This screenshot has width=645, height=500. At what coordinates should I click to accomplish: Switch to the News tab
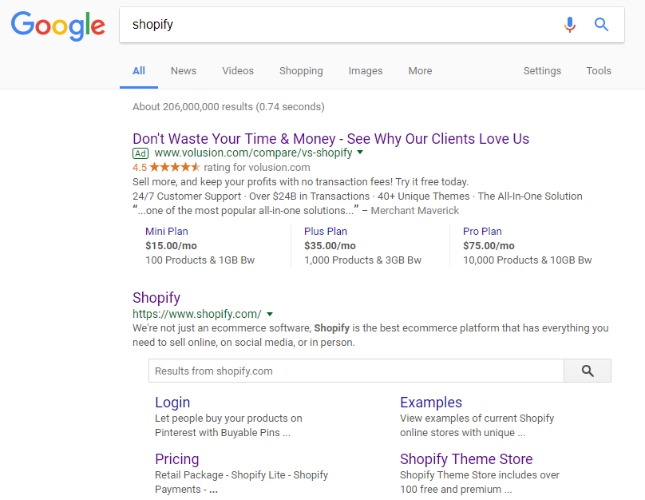(184, 71)
